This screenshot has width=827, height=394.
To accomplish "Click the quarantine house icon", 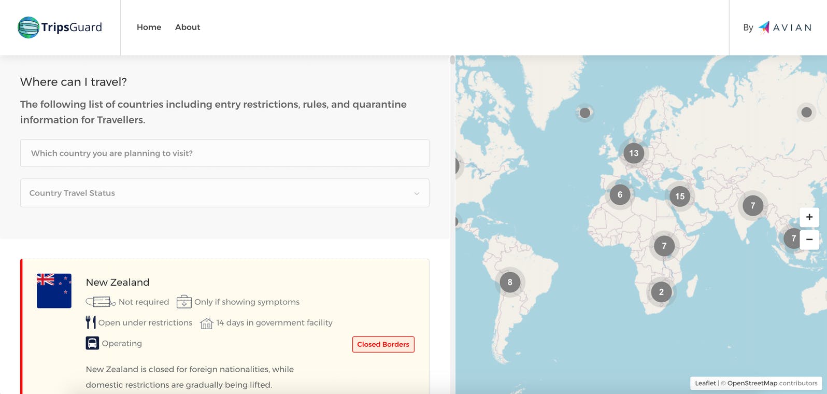I will click(207, 323).
